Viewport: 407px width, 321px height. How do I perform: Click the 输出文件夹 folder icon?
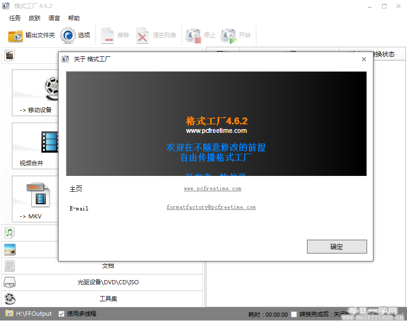pos(15,36)
